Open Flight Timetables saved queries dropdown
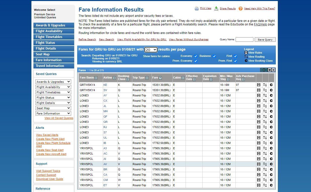This screenshot has height=192, width=311. click(53, 92)
